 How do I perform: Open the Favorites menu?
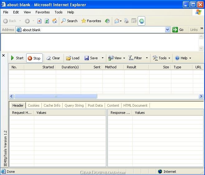(x=43, y=12)
